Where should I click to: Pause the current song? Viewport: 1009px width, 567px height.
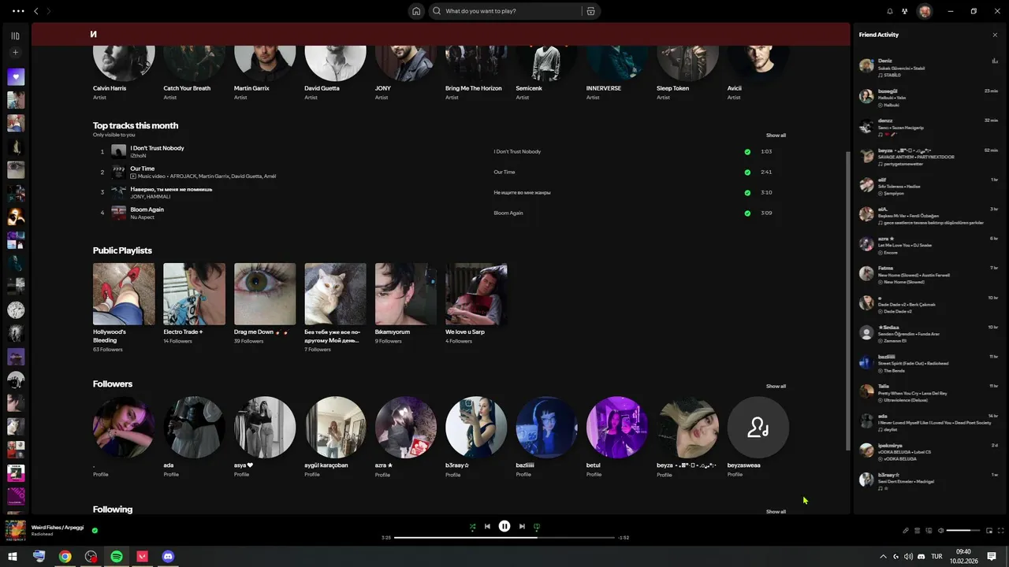[x=504, y=526]
